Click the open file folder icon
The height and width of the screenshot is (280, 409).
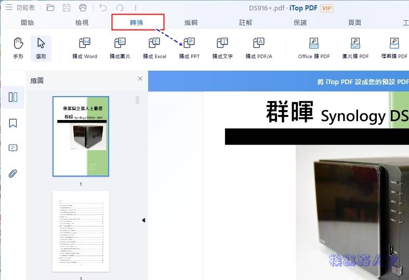click(50, 8)
